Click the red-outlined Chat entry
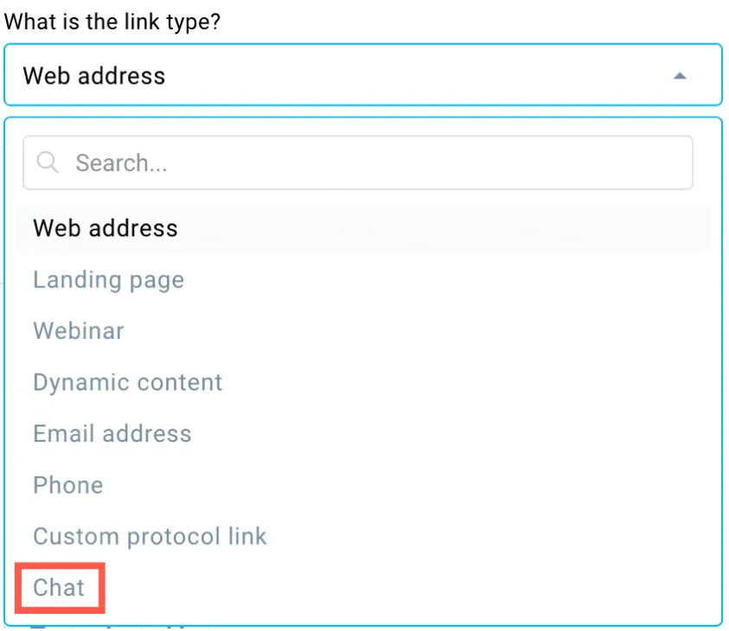This screenshot has width=729, height=631. [60, 588]
